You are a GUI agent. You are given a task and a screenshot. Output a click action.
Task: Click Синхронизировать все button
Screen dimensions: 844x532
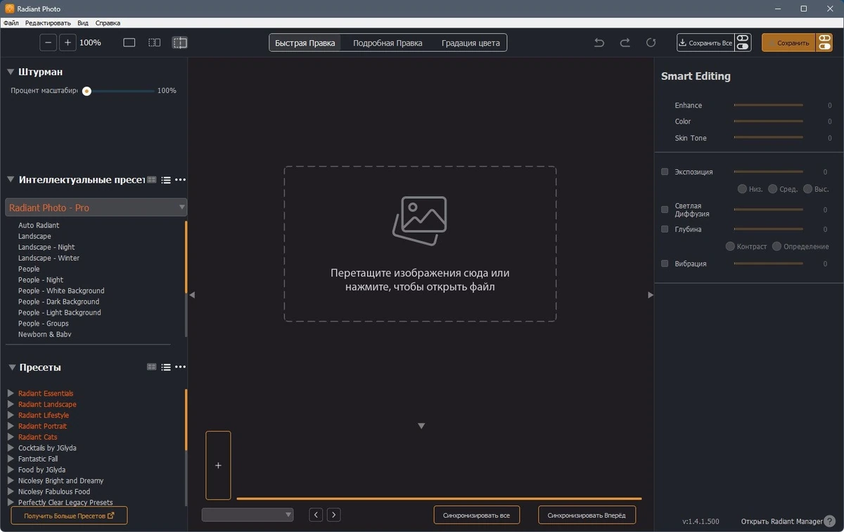(477, 515)
